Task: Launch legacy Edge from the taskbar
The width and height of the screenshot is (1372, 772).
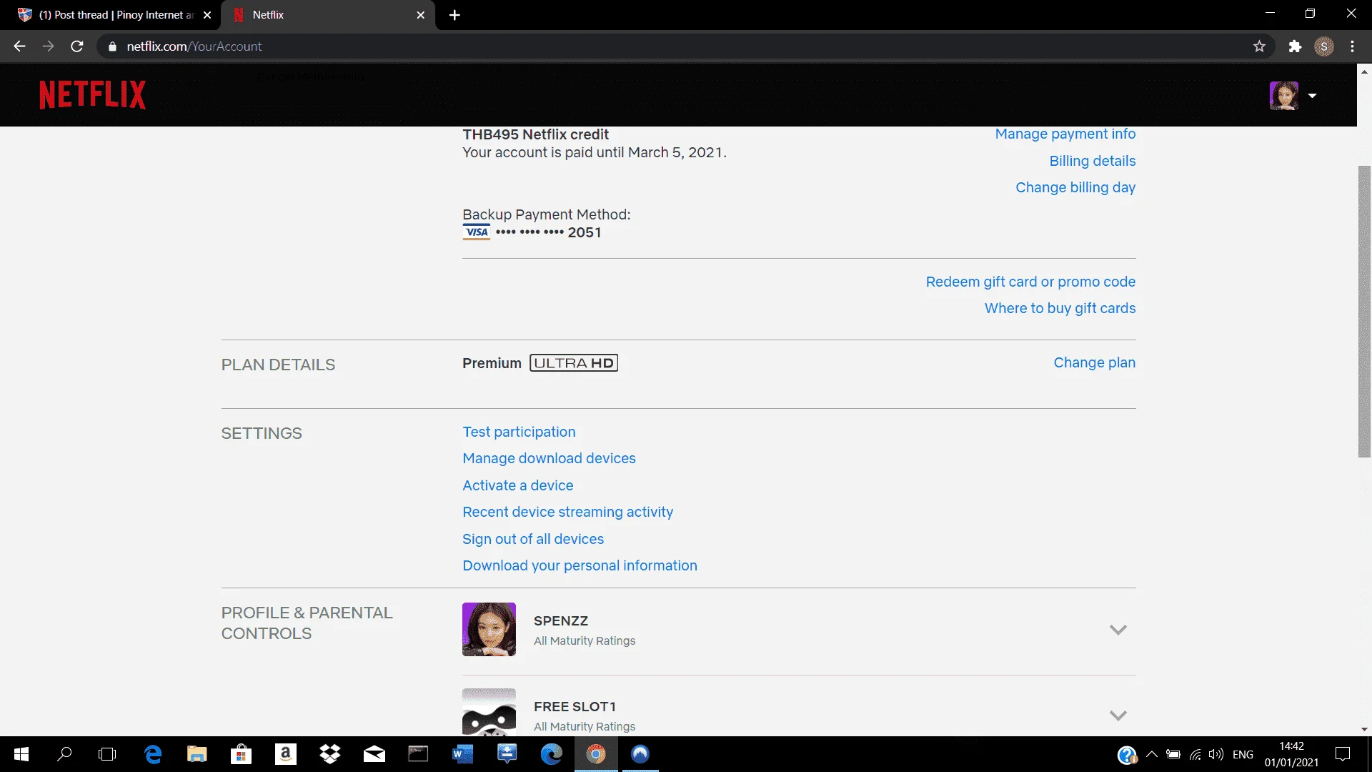Action: coord(153,754)
